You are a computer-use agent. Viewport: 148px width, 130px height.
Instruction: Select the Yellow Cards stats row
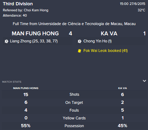point(74,118)
